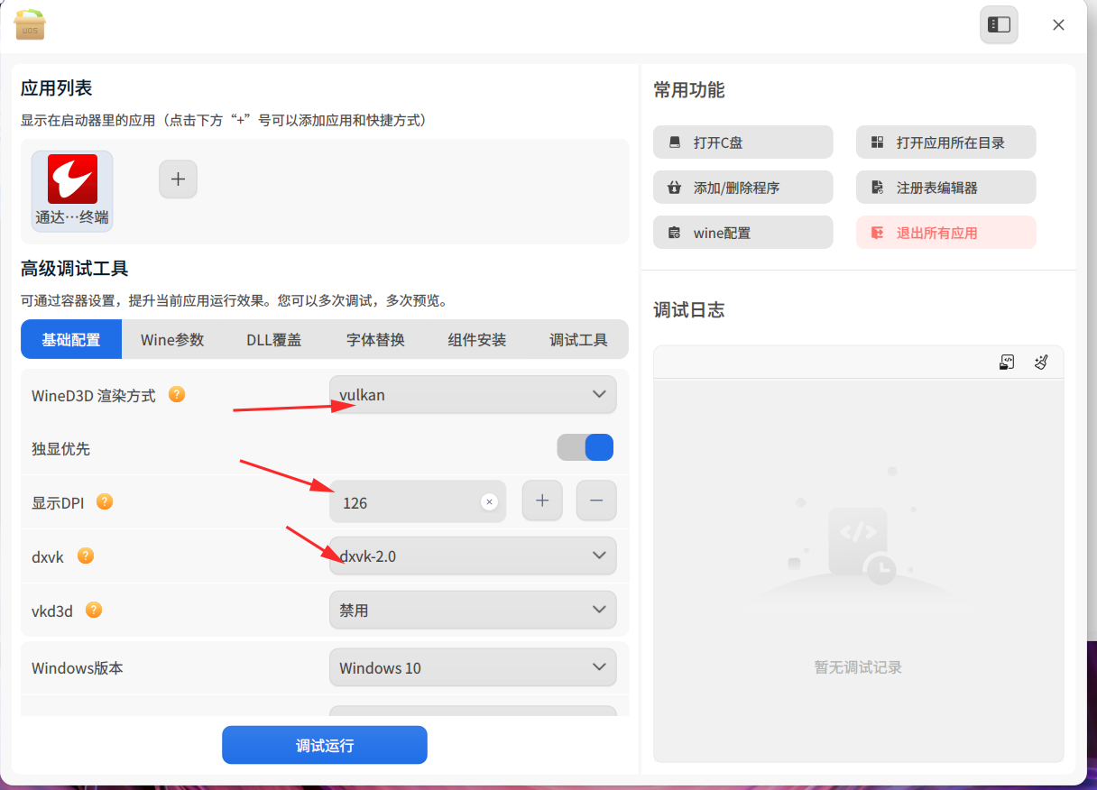1097x790 pixels.
Task: Launch 注册表编辑器
Action: tap(945, 188)
